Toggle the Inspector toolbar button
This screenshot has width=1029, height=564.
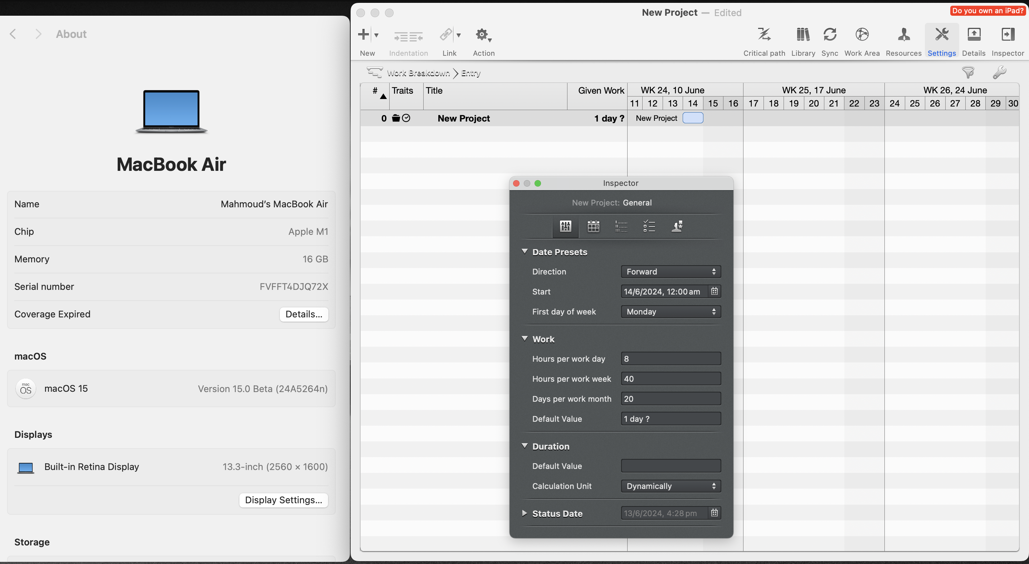tap(1008, 35)
